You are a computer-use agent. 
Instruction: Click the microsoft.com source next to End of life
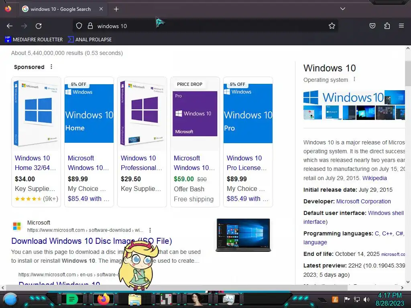(x=393, y=254)
